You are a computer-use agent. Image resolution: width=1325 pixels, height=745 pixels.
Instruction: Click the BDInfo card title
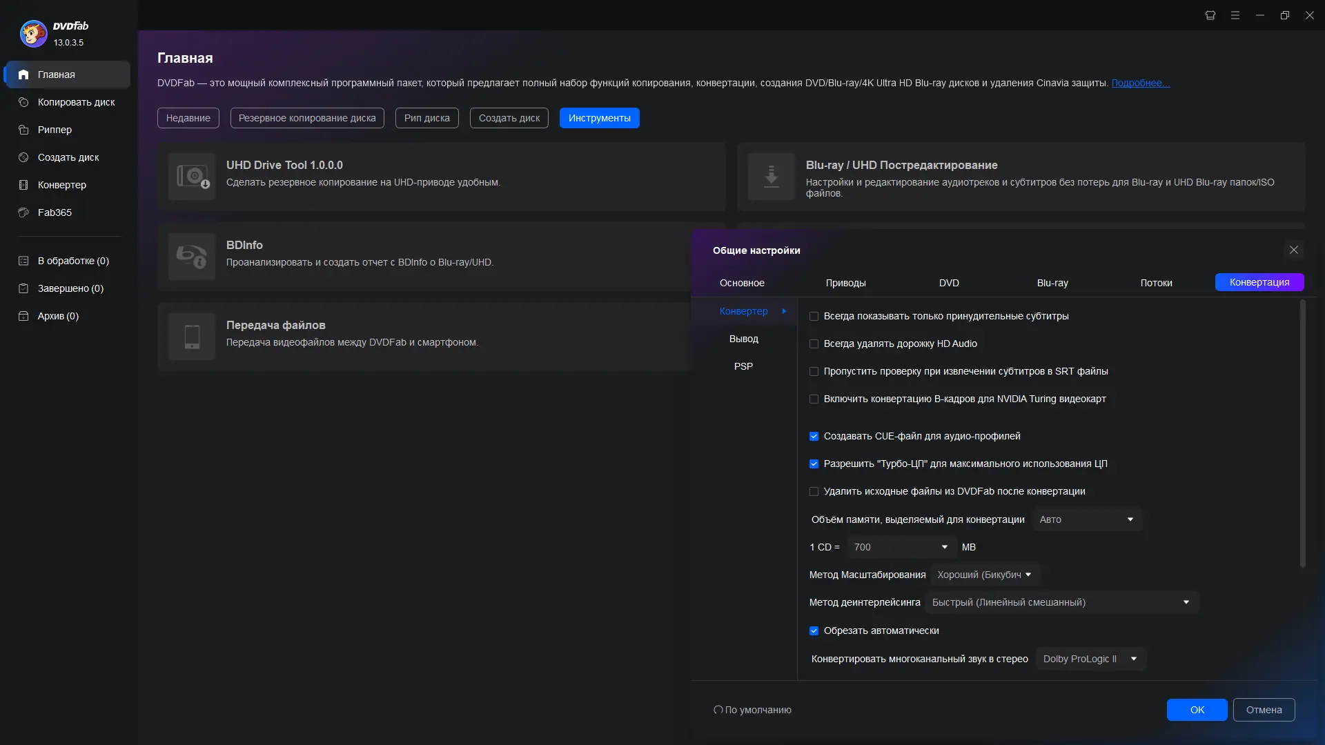pos(244,245)
